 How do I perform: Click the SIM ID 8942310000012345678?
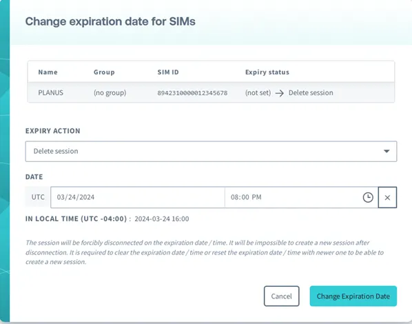tap(193, 93)
